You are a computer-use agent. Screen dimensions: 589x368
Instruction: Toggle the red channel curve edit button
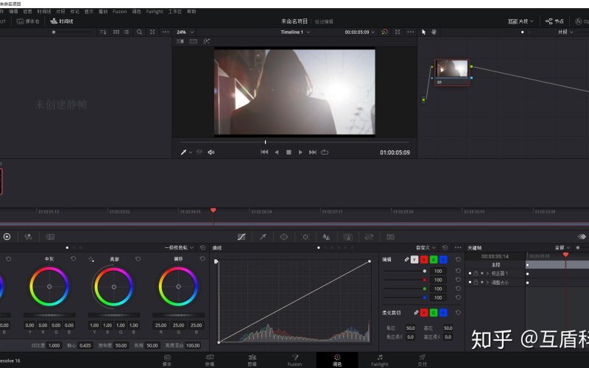point(424,260)
